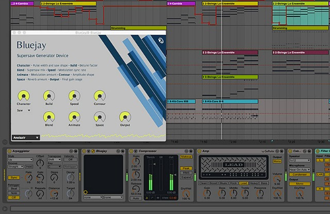Screen dimensions: 330x214
Task: Open first none dropdown under Bluejay pad
Action: (93, 197)
